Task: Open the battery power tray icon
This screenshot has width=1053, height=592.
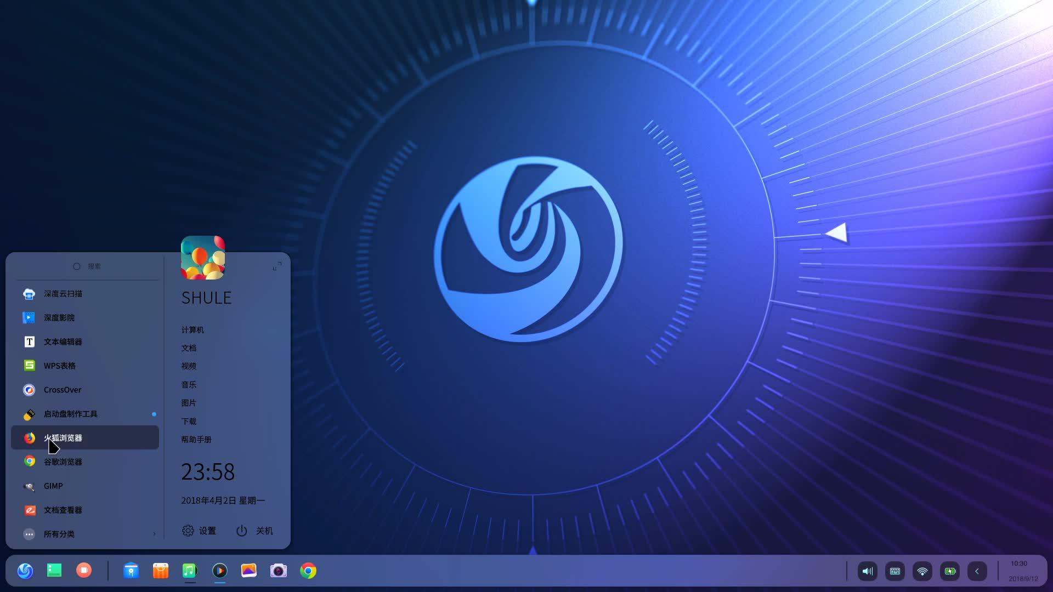Action: (950, 571)
